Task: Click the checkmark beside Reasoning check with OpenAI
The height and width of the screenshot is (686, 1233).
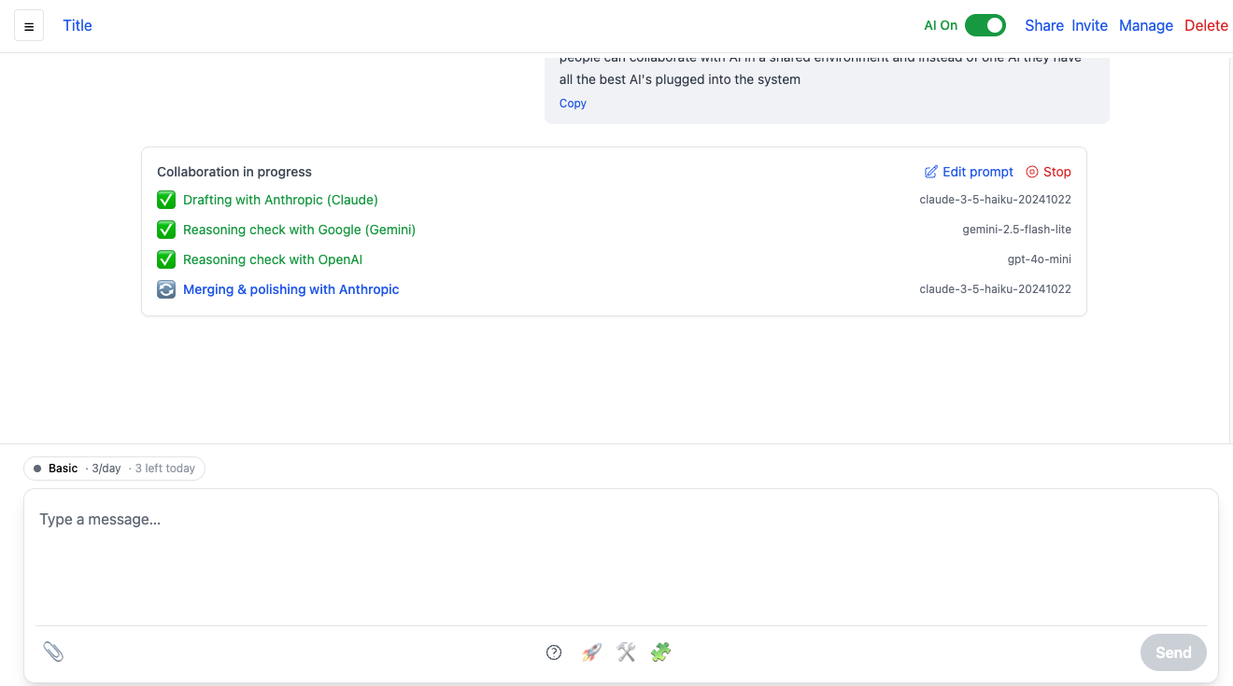Action: point(166,259)
